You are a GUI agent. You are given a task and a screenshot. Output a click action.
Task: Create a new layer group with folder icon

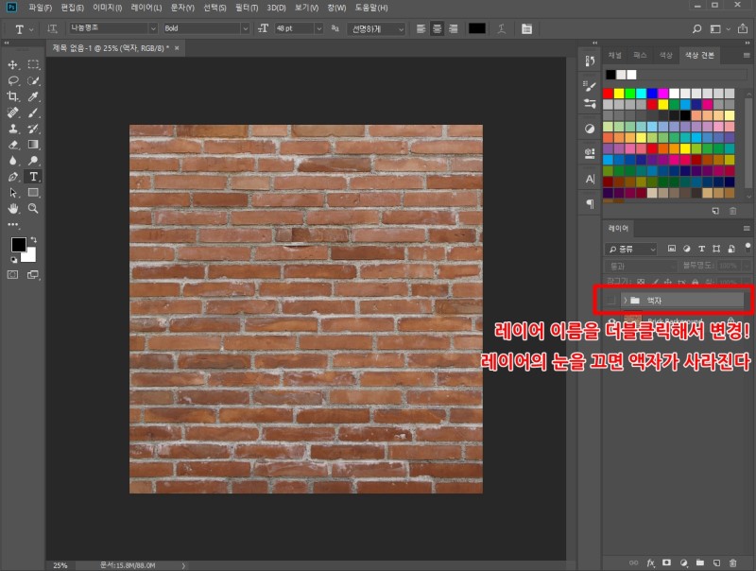point(700,562)
